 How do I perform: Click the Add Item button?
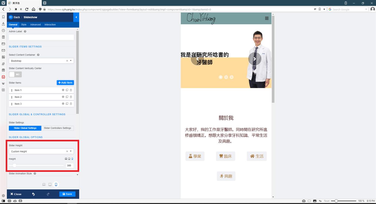[65, 83]
